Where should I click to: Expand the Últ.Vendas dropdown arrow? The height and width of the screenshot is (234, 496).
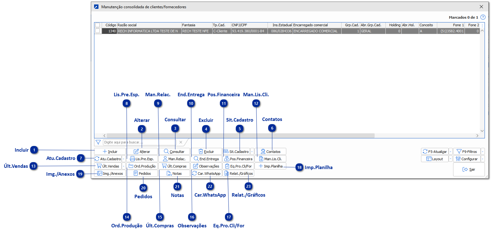(124, 166)
